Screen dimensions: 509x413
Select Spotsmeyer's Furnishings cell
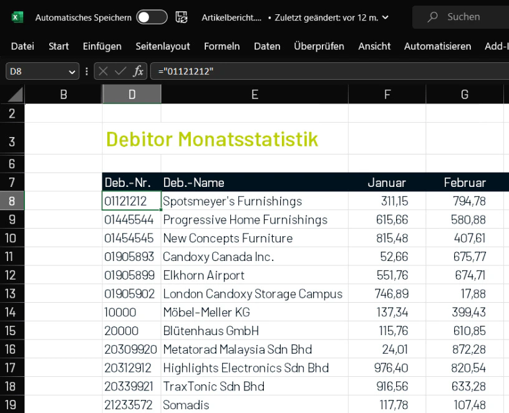[255, 201]
